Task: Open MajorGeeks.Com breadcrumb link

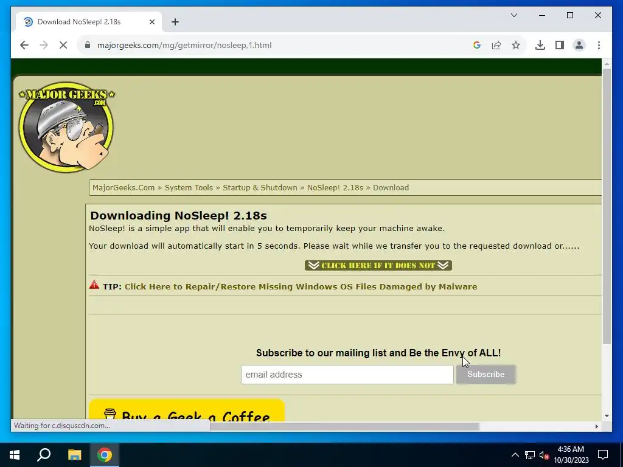Action: (124, 187)
